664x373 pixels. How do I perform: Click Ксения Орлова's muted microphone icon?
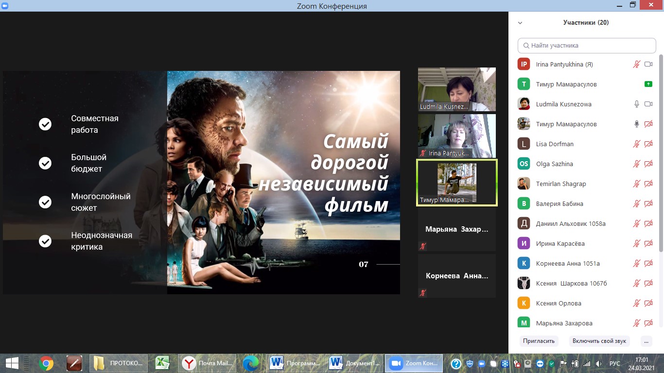click(x=636, y=303)
